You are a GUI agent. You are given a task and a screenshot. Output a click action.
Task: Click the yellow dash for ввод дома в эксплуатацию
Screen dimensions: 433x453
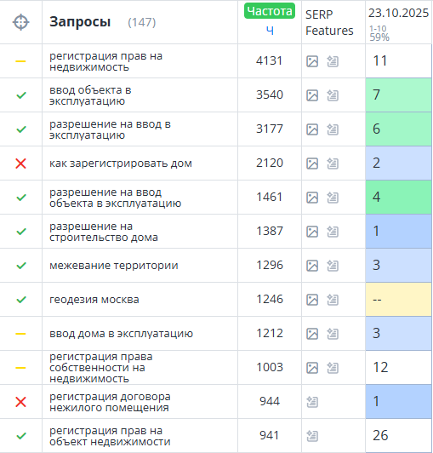[x=20, y=334]
